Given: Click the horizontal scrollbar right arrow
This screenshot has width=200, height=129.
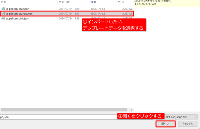Looking at the screenshot, I should tap(132, 109).
